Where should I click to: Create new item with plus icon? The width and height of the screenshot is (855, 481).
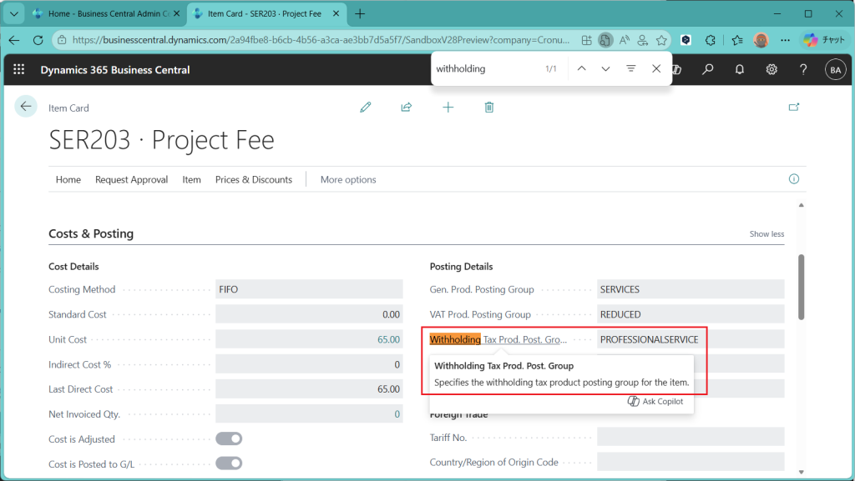point(448,108)
